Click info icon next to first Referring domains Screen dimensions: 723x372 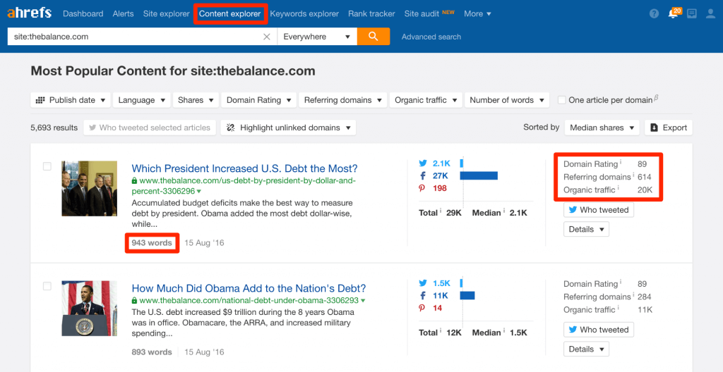click(633, 175)
